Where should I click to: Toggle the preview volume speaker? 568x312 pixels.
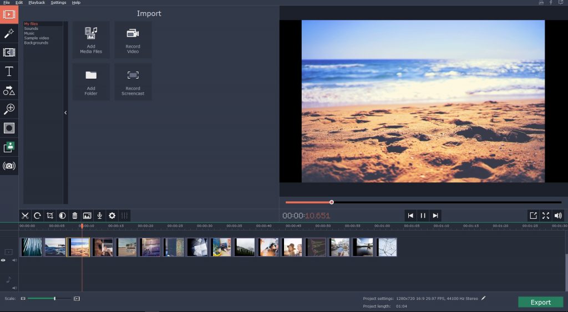pos(558,216)
